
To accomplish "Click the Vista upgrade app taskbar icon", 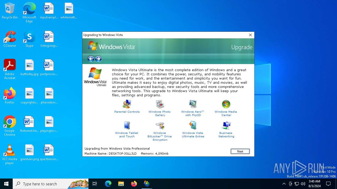I will 147,184.
